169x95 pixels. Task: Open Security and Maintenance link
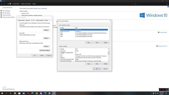click(x=8, y=89)
